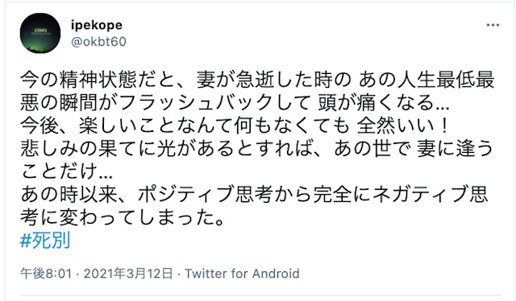Open the #死別 hashtag
The width and height of the screenshot is (516, 301).
click(45, 241)
